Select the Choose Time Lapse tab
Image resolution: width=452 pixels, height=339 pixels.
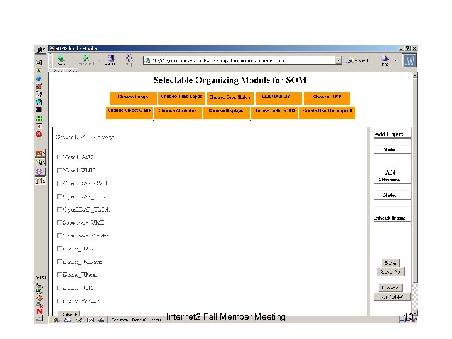(181, 99)
